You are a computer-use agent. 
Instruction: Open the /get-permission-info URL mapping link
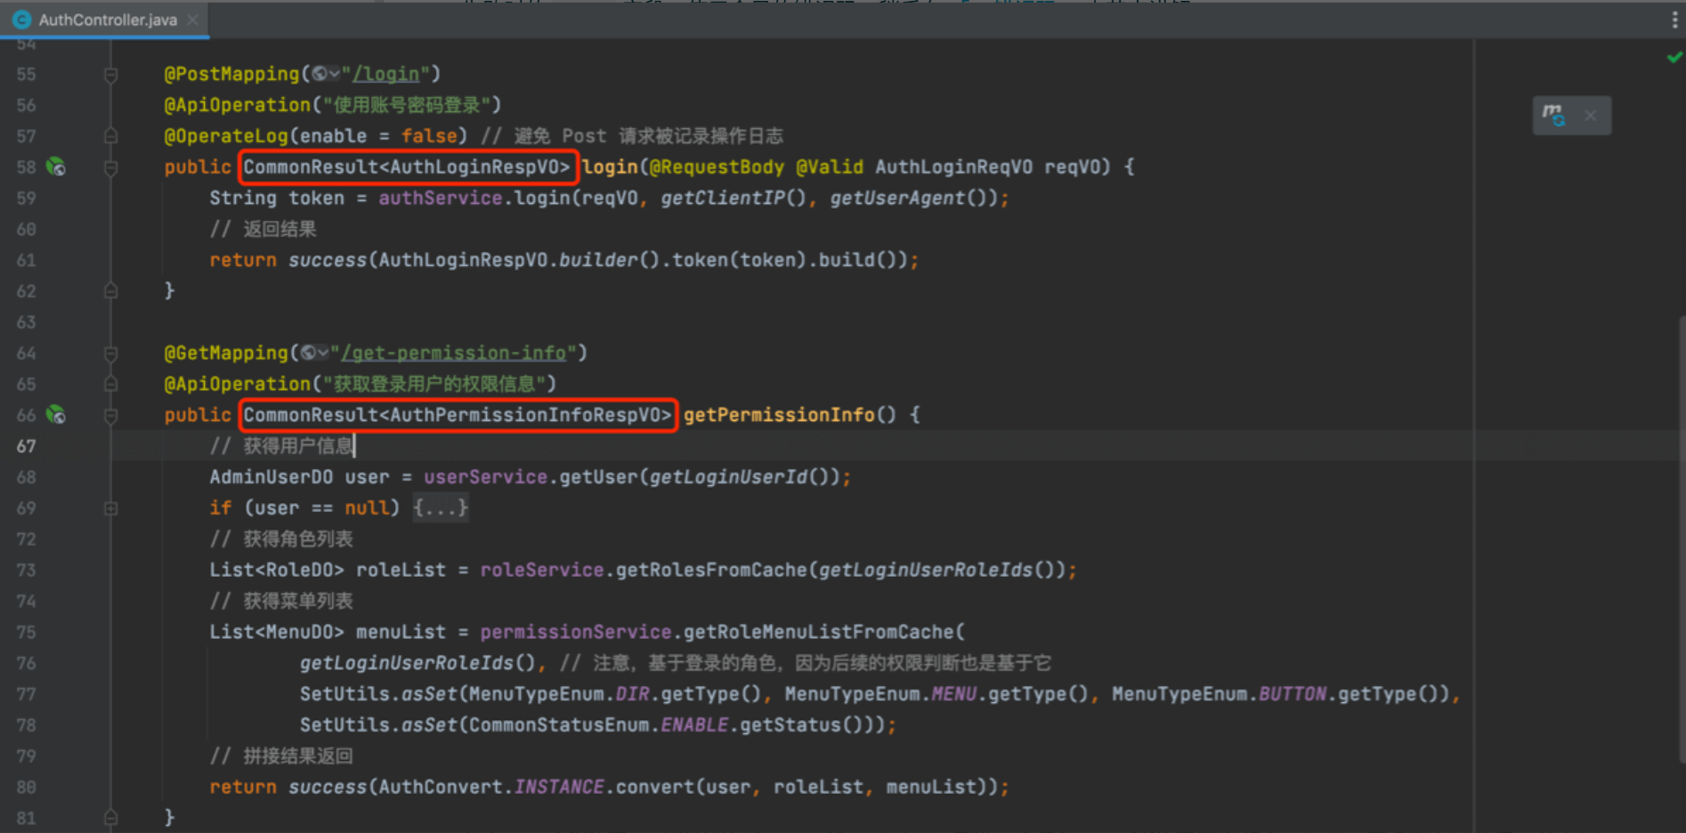pyautogui.click(x=453, y=353)
